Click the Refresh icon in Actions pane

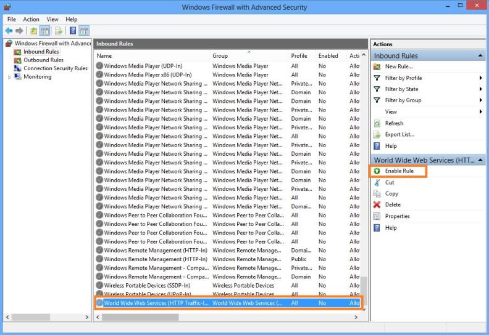pyautogui.click(x=377, y=123)
